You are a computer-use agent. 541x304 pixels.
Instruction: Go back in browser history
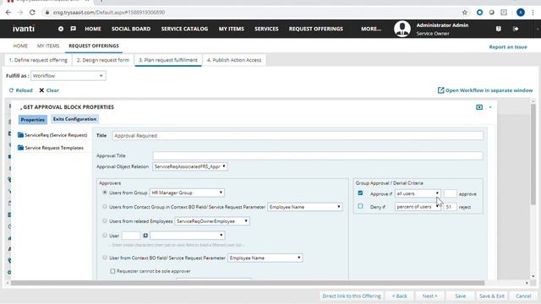8,13
